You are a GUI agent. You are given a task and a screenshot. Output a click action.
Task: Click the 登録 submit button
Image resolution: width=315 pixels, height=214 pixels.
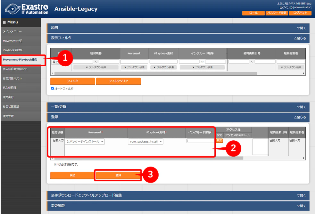pos(118,175)
